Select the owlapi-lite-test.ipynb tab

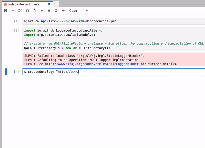point(23,4)
